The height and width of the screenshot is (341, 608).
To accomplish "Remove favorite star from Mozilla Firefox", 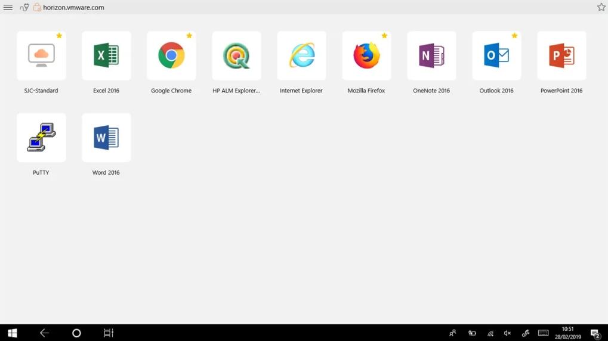I will click(x=384, y=36).
